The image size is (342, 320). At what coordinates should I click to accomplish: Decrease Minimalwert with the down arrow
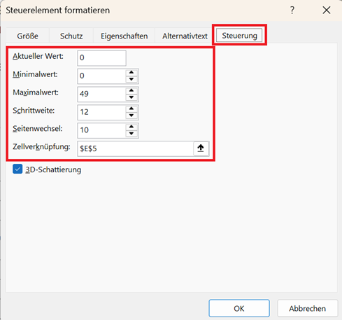tap(131, 79)
